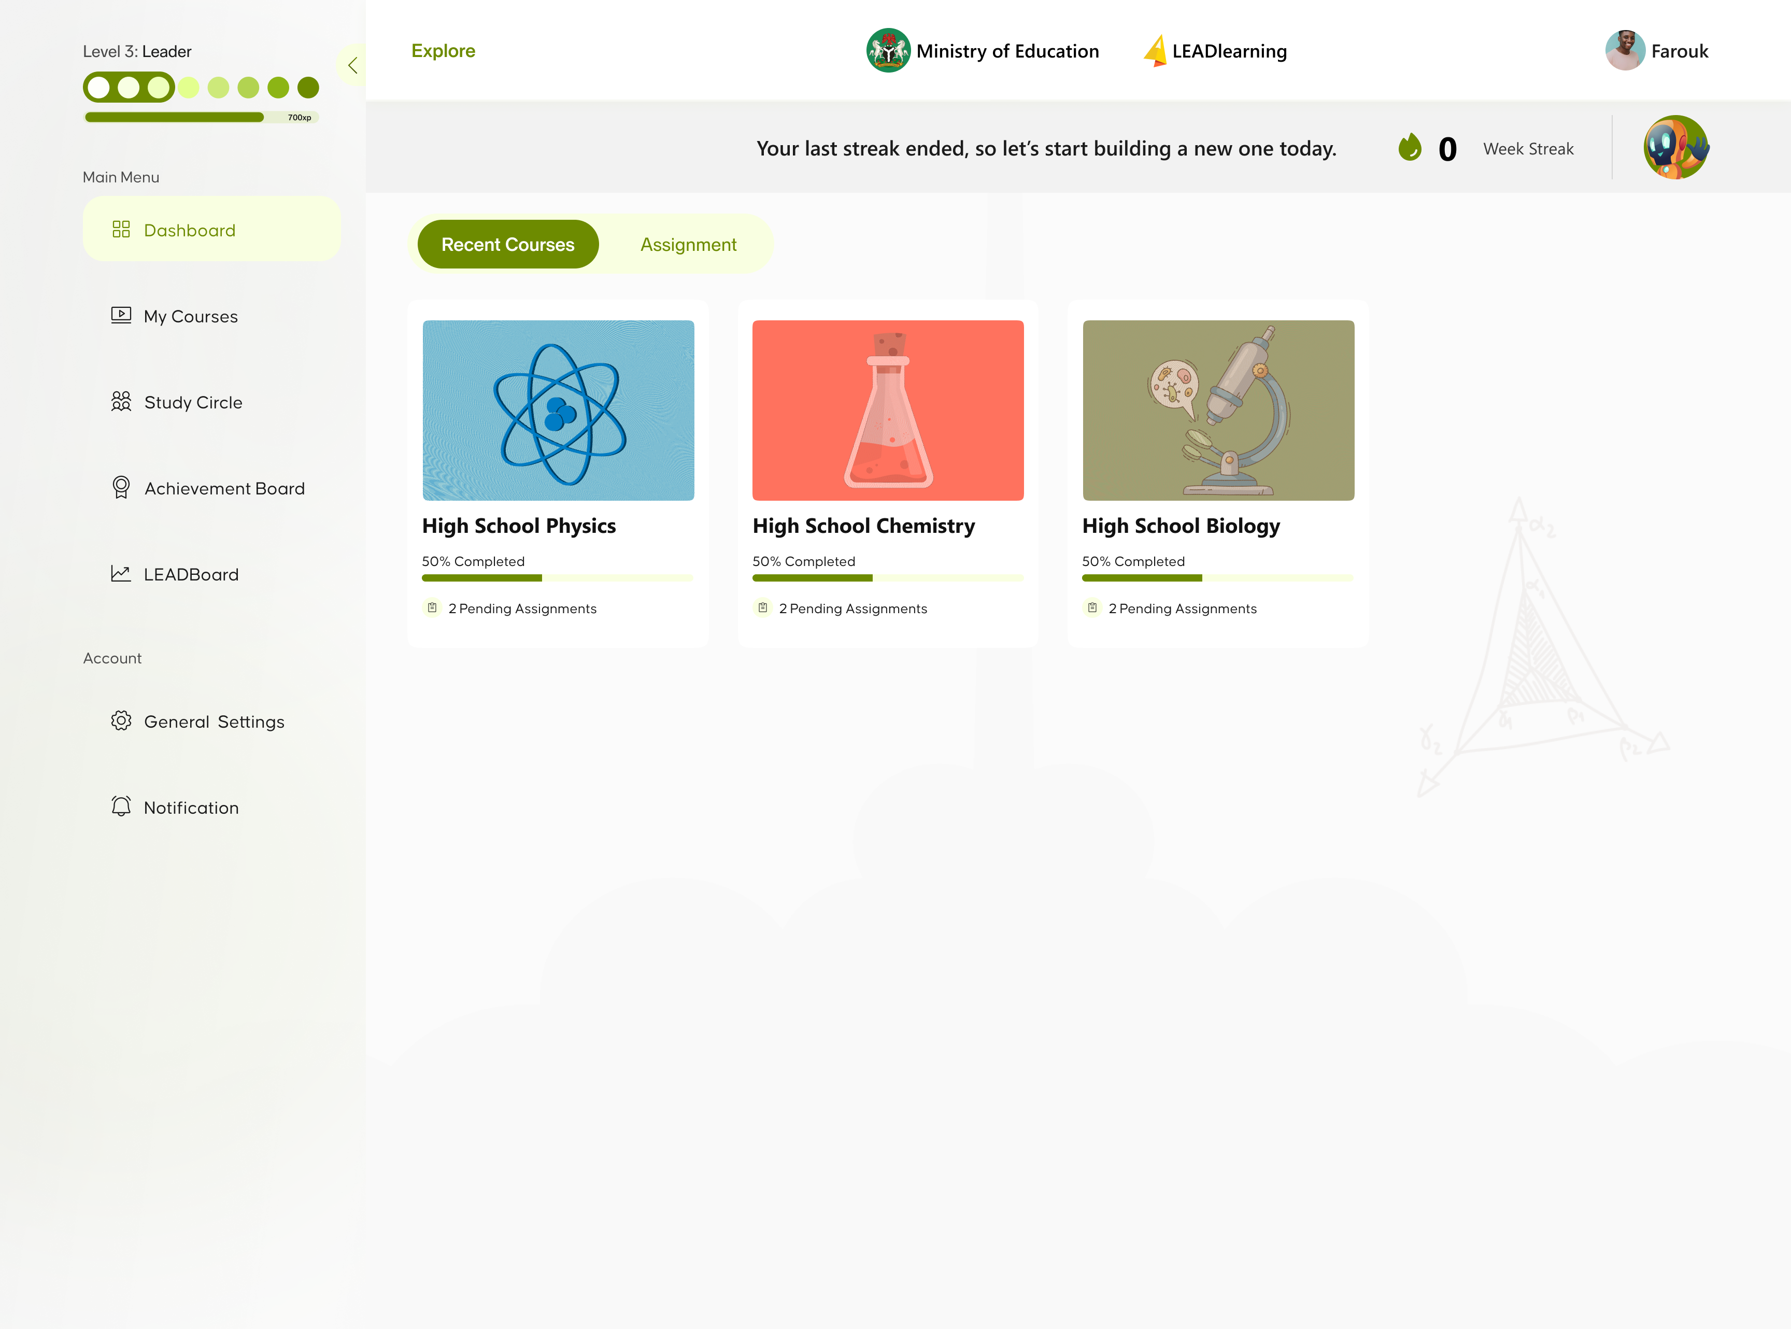Open the High School Biology microscope thumbnail
Screen dimensions: 1791x1329
pyautogui.click(x=1218, y=411)
